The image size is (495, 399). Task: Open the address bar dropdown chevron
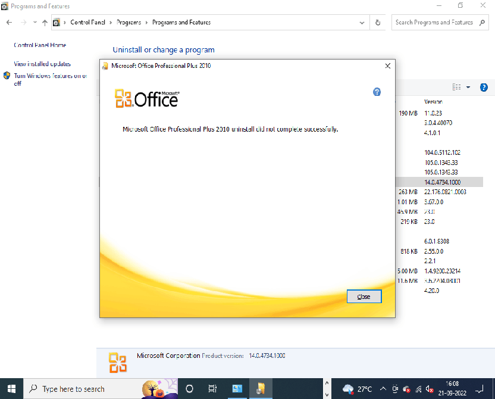pos(362,23)
